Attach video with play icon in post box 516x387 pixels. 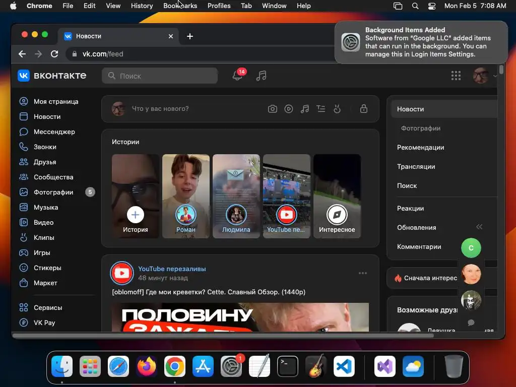(x=289, y=109)
